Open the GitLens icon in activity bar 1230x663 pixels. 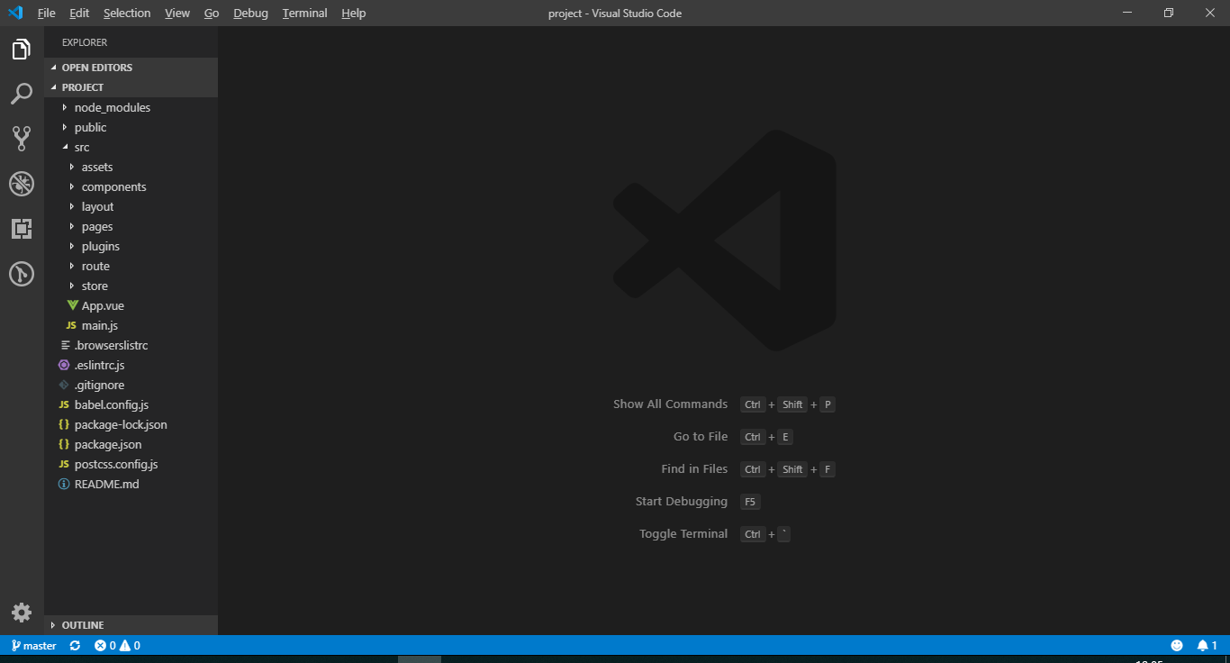22,274
